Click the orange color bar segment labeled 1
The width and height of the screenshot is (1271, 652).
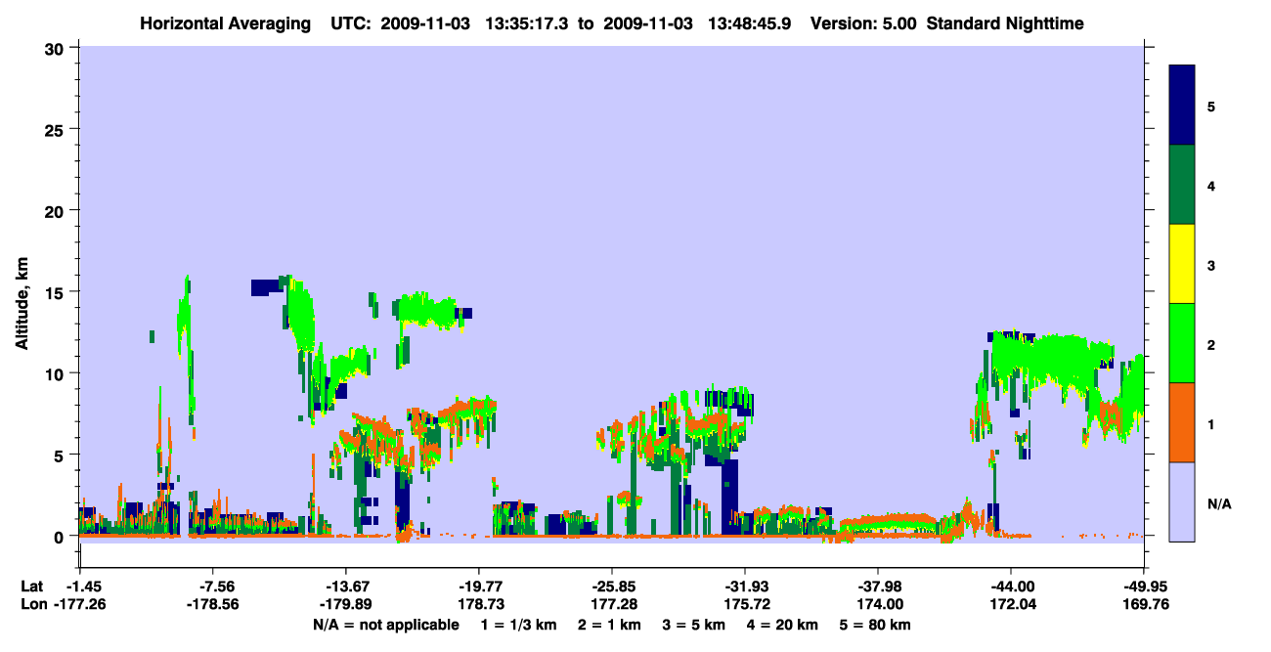tap(1182, 422)
